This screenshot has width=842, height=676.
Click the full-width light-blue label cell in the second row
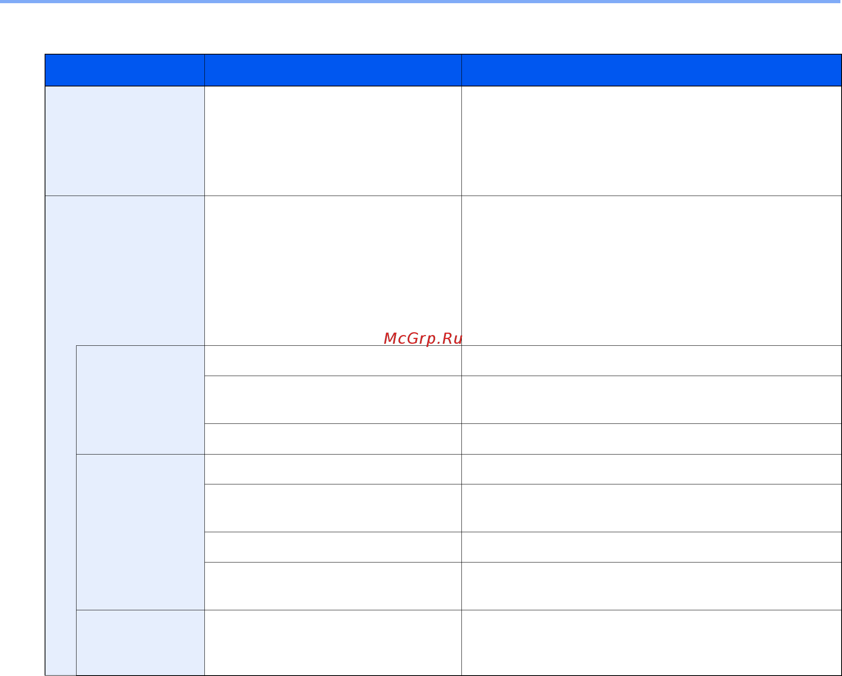coord(125,270)
